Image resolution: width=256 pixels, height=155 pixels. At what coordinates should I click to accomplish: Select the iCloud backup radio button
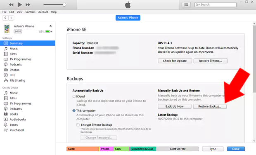tap(74, 96)
